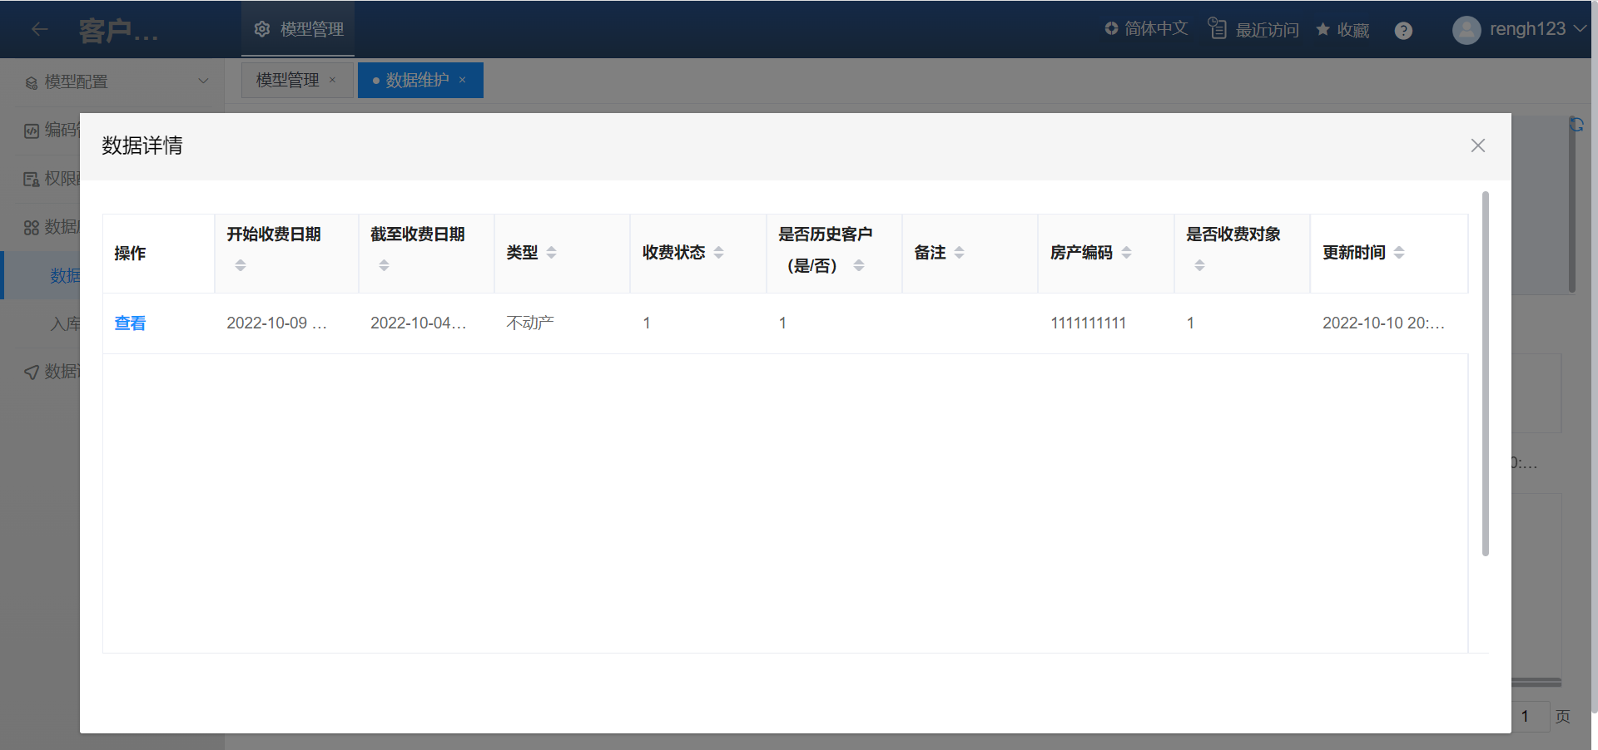Sort by 类型 column

point(551,253)
